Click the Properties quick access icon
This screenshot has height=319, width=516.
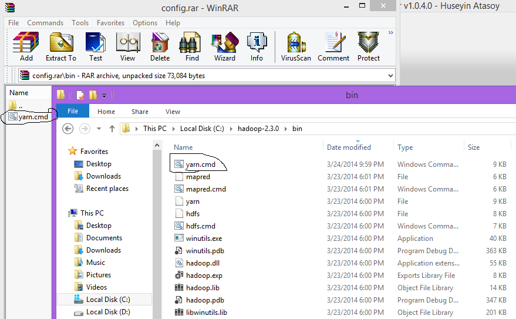pyautogui.click(x=80, y=96)
